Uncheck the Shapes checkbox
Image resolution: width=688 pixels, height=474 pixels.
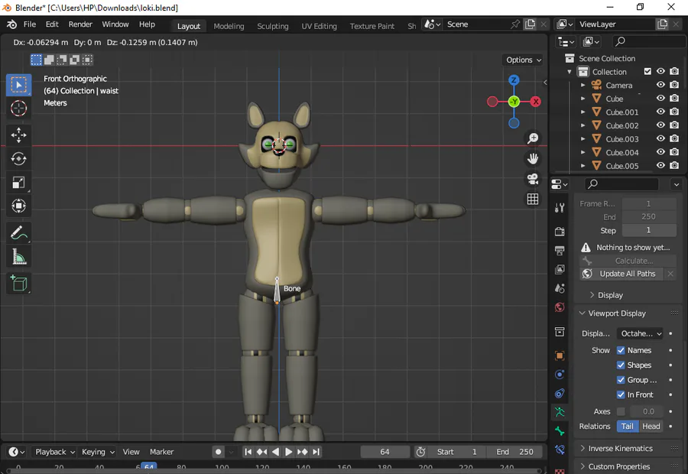pos(621,365)
